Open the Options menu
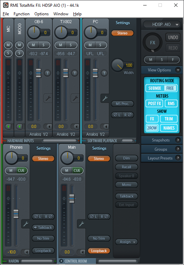This screenshot has height=265, width=184. coord(41,14)
